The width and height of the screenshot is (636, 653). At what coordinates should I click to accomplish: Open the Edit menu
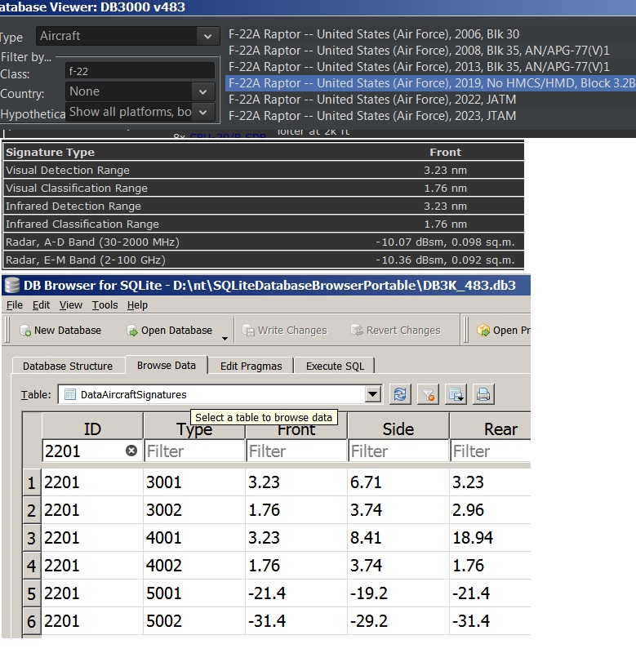click(x=42, y=305)
